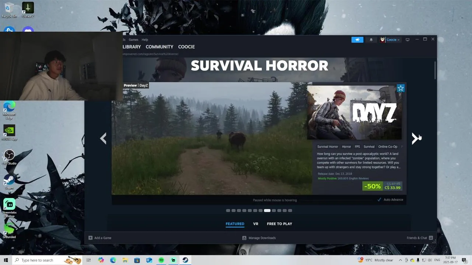Click the Horror tag on DayZ

click(346, 146)
